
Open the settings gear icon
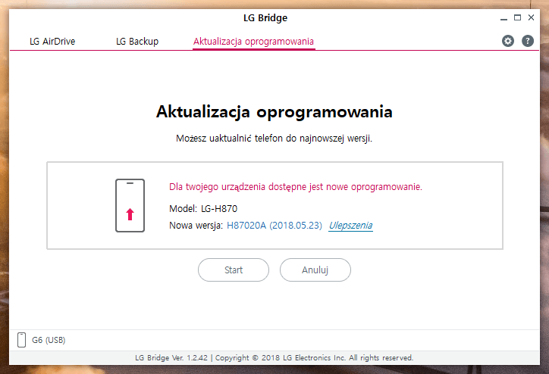point(508,41)
